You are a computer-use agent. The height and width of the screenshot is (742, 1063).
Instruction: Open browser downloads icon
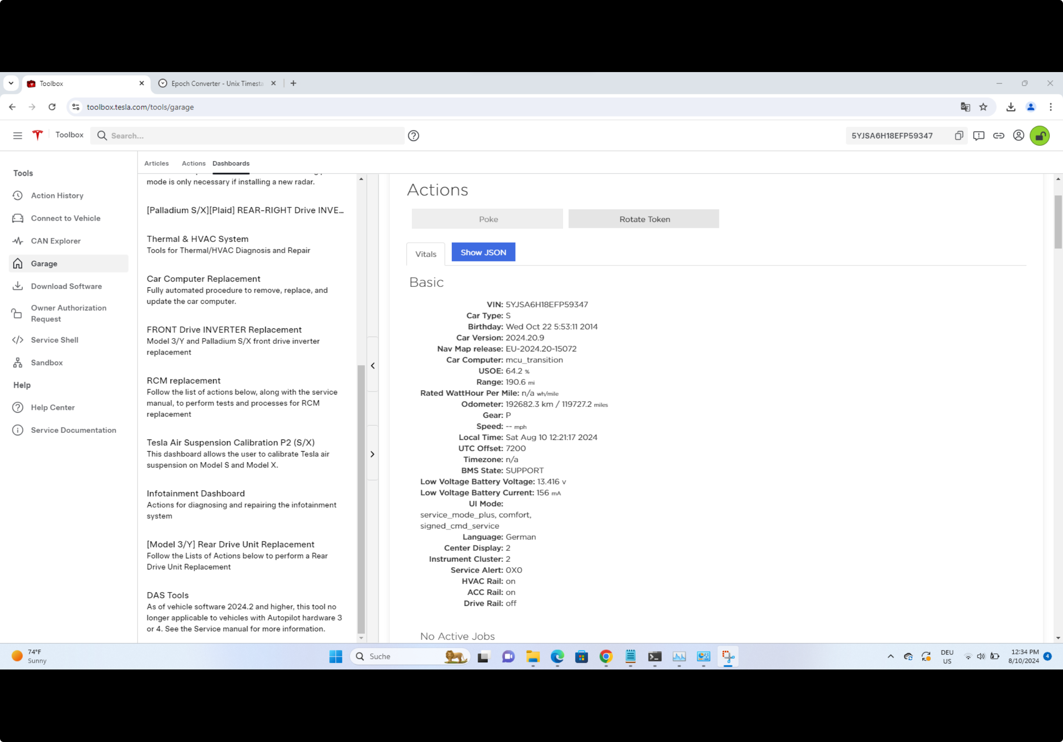[1010, 107]
